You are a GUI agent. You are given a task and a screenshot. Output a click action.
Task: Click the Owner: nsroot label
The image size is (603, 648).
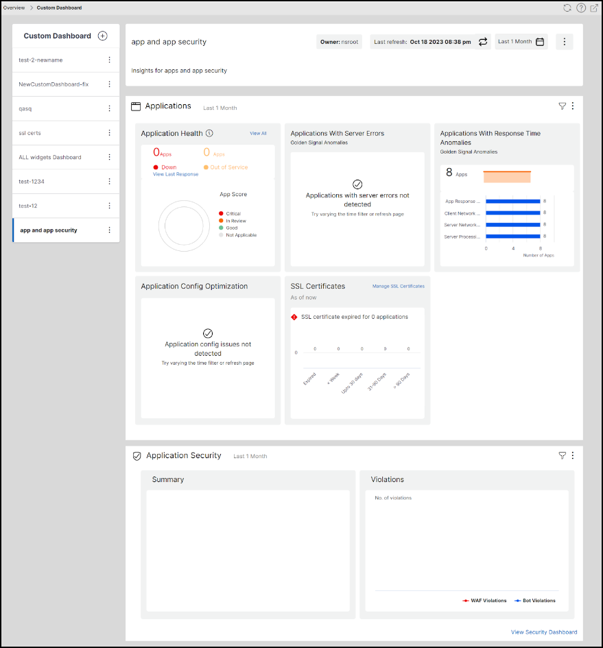(x=339, y=42)
